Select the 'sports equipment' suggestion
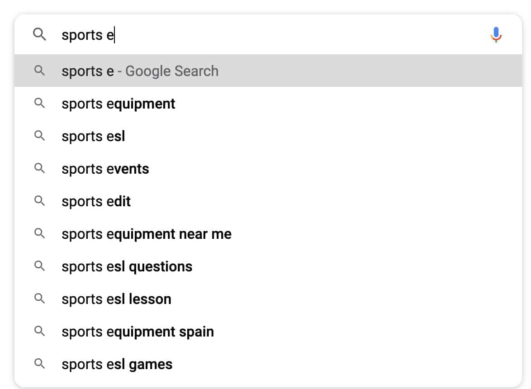 (x=118, y=103)
